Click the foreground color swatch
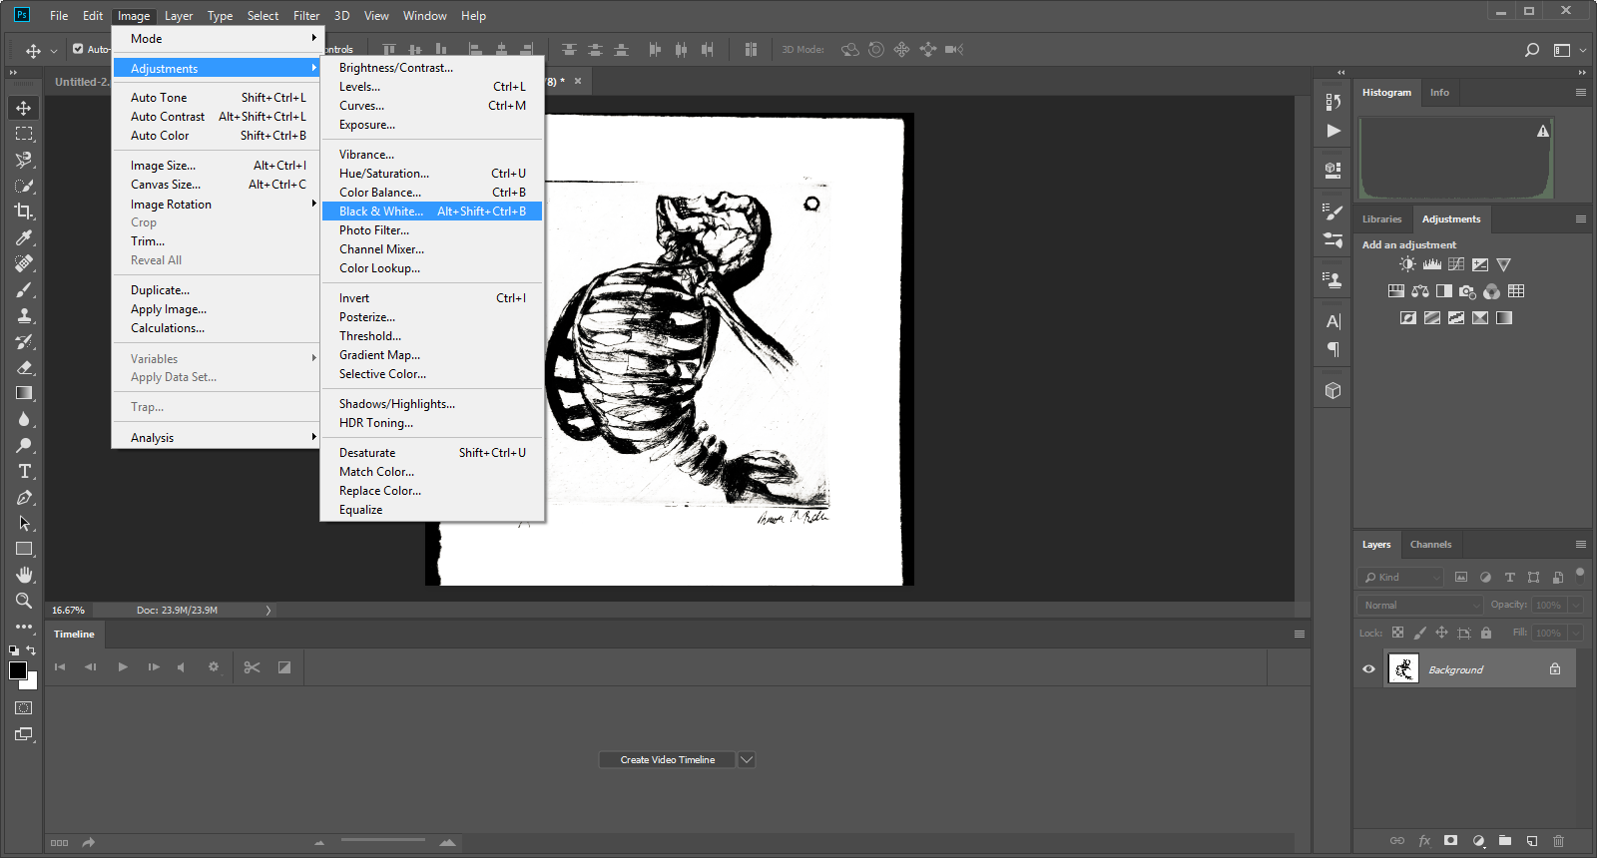The height and width of the screenshot is (858, 1597). [18, 670]
